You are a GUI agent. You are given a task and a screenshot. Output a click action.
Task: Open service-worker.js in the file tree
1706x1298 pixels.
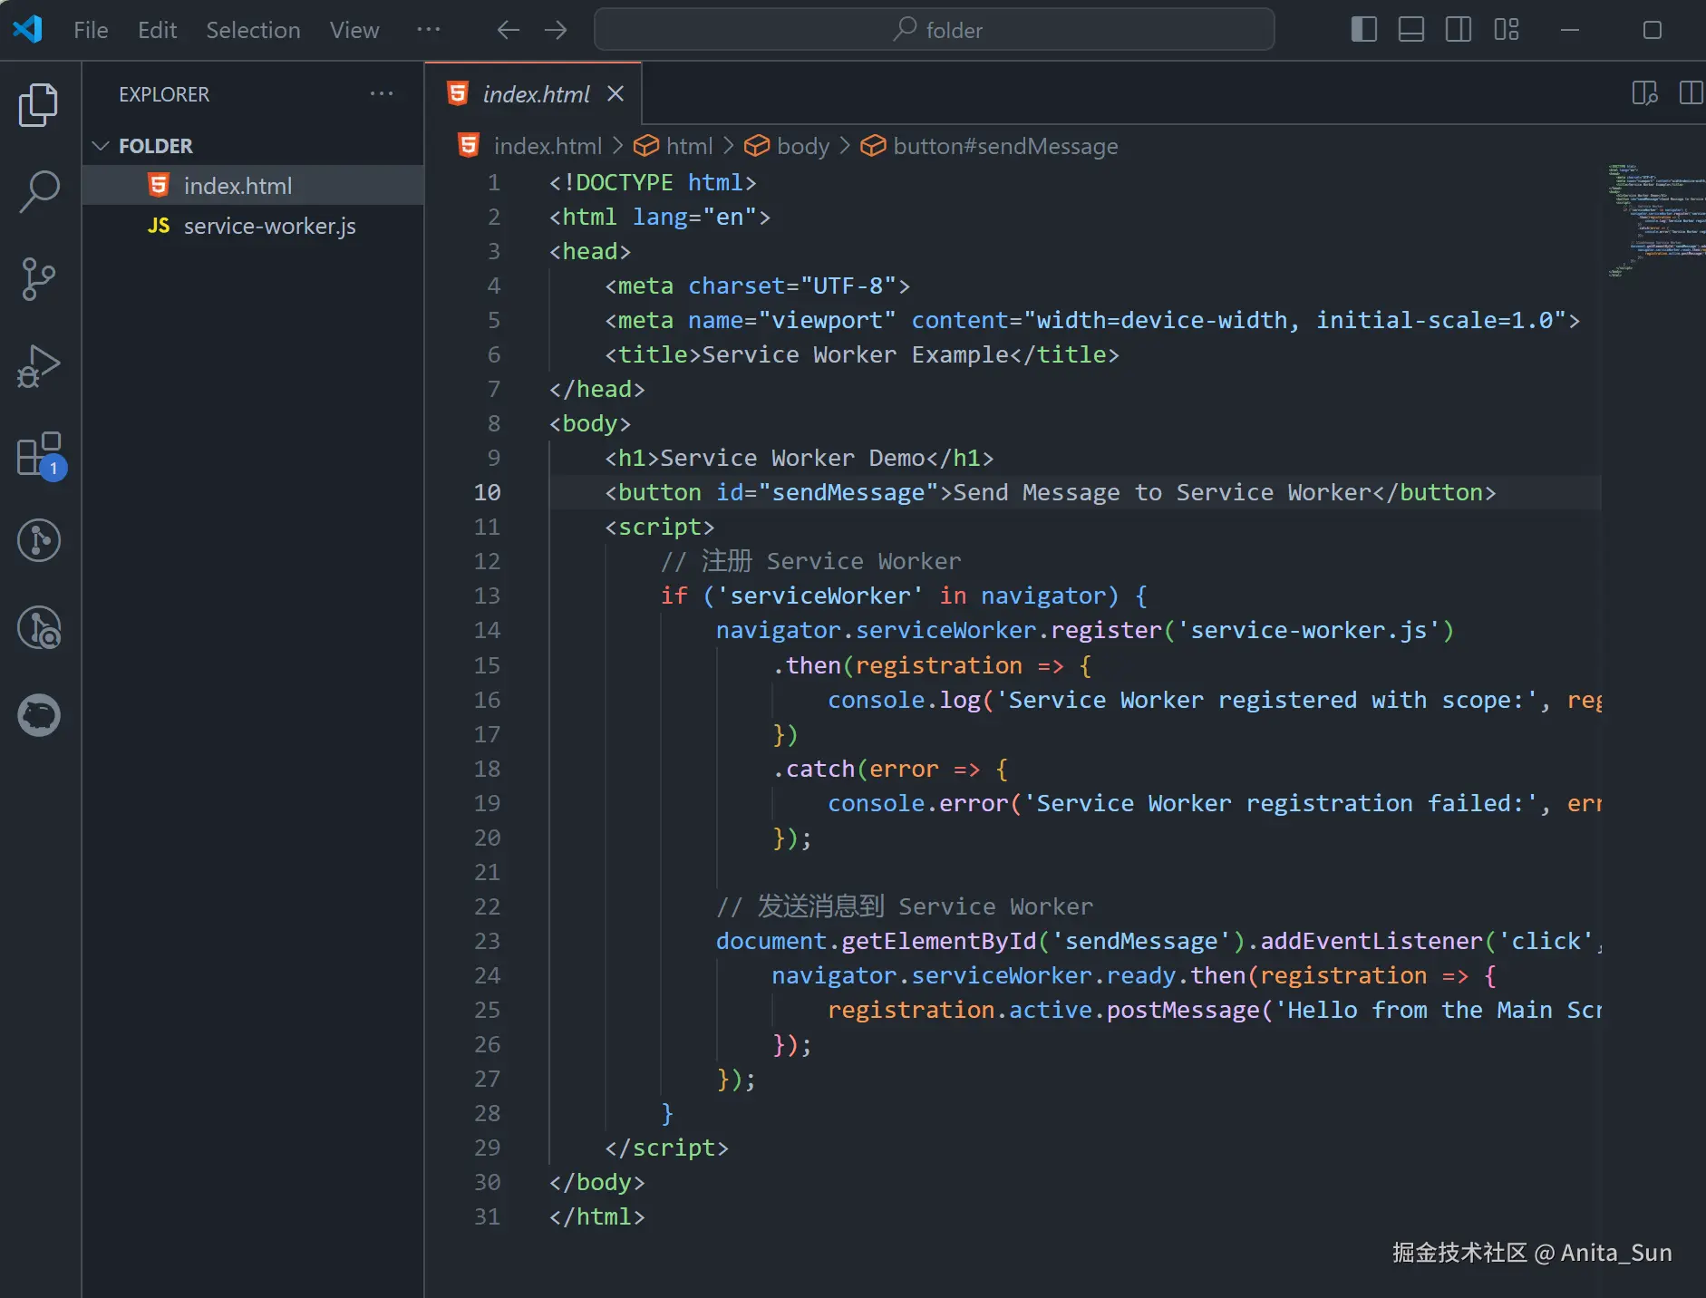pos(253,226)
